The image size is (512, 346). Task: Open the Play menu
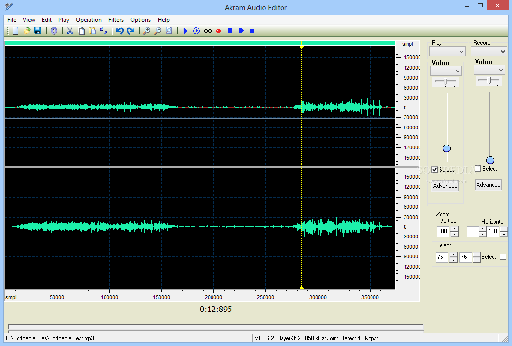pyautogui.click(x=64, y=20)
